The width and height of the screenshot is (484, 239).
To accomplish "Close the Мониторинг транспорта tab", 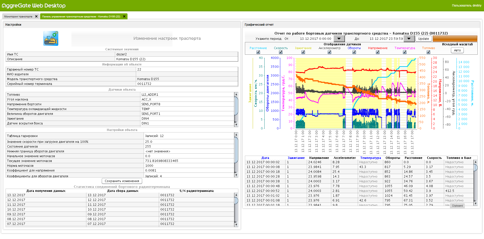I will point(36,16).
